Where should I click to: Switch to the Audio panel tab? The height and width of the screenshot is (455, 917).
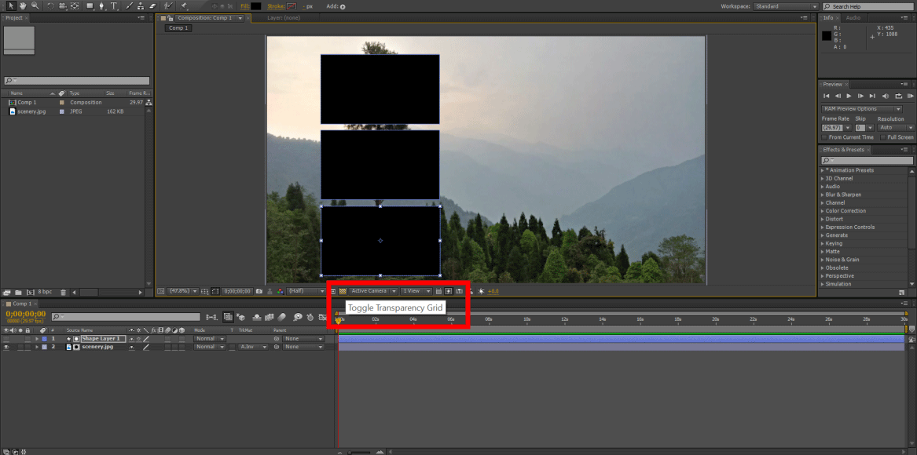pyautogui.click(x=853, y=18)
